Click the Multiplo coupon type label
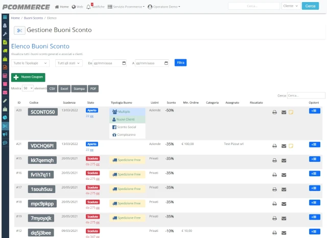This screenshot has height=238, width=327. 127,112
